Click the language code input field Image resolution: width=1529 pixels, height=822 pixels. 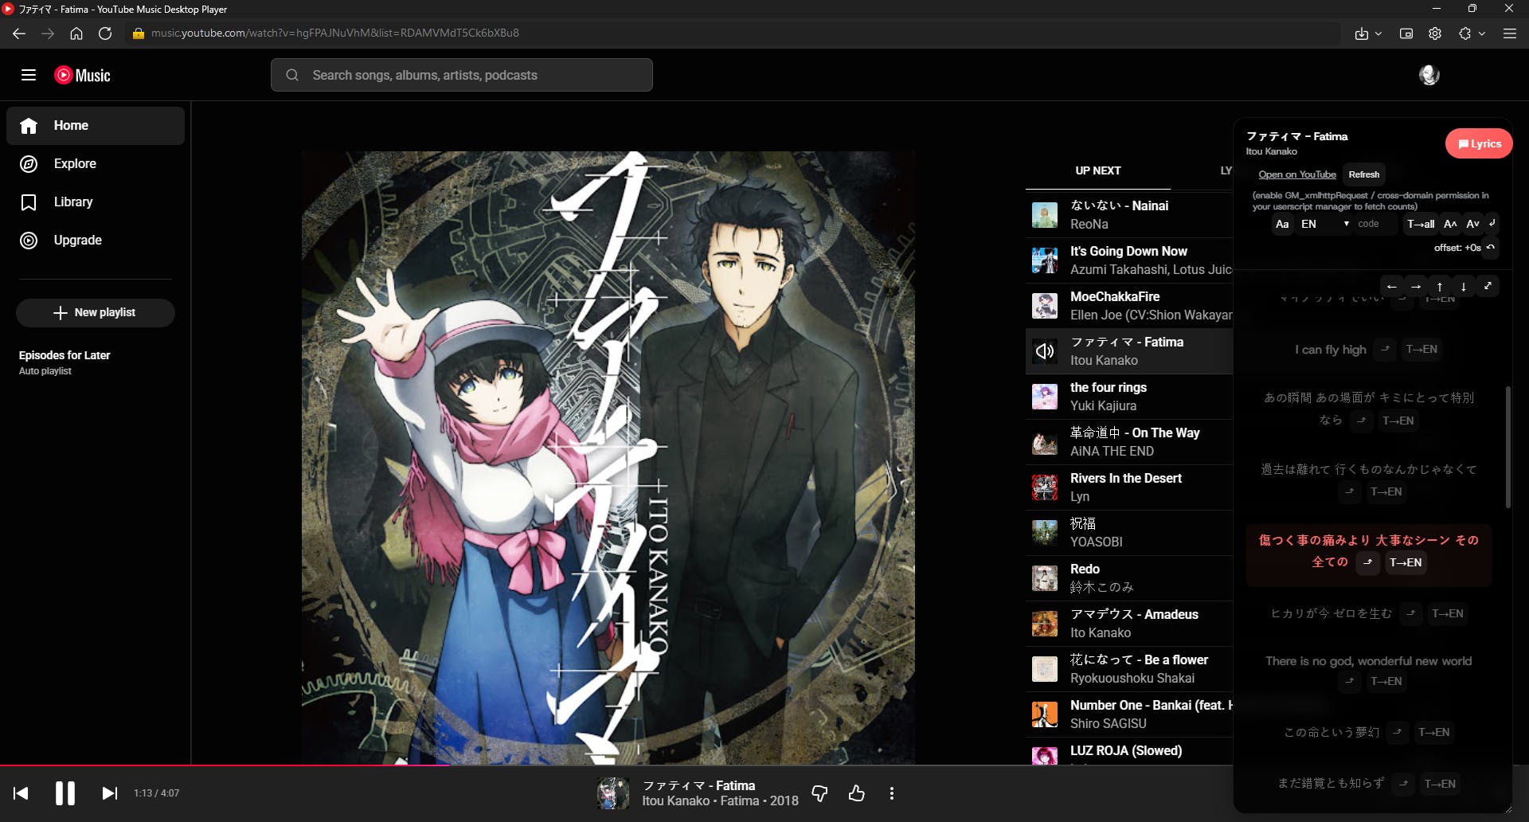[1376, 224]
